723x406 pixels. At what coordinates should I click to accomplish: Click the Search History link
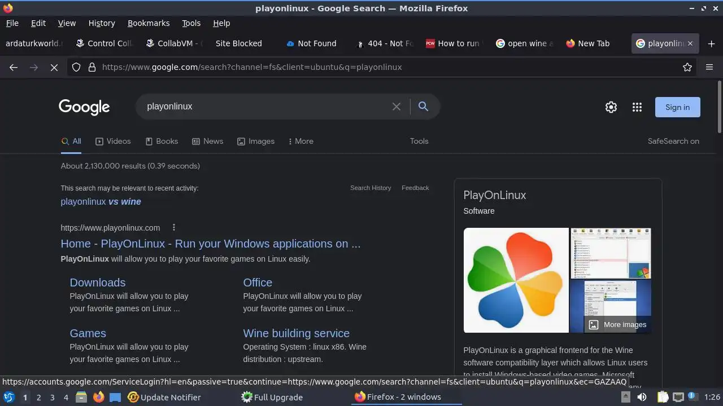pos(371,188)
